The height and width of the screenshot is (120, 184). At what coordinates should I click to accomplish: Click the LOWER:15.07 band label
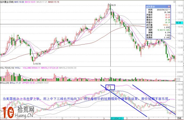click(42, 83)
